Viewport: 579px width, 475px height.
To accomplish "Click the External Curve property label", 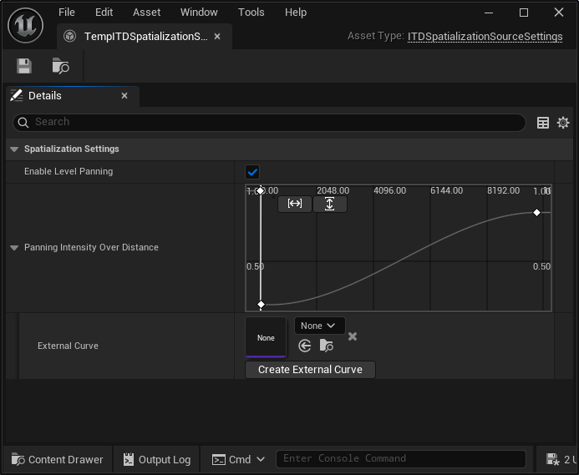I will pyautogui.click(x=68, y=346).
